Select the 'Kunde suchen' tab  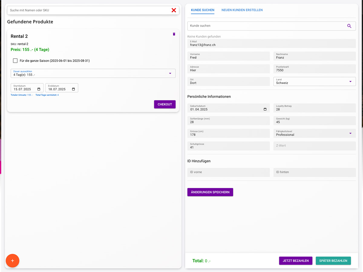click(x=203, y=10)
